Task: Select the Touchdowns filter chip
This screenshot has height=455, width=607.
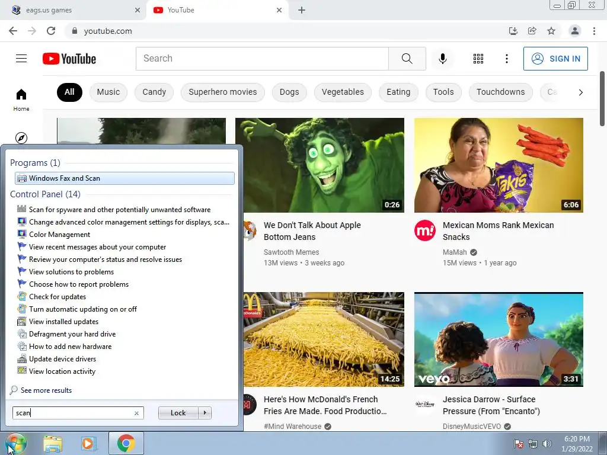Action: tap(500, 92)
